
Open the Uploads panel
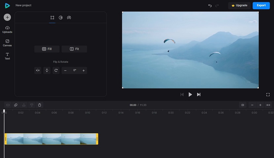(x=7, y=29)
